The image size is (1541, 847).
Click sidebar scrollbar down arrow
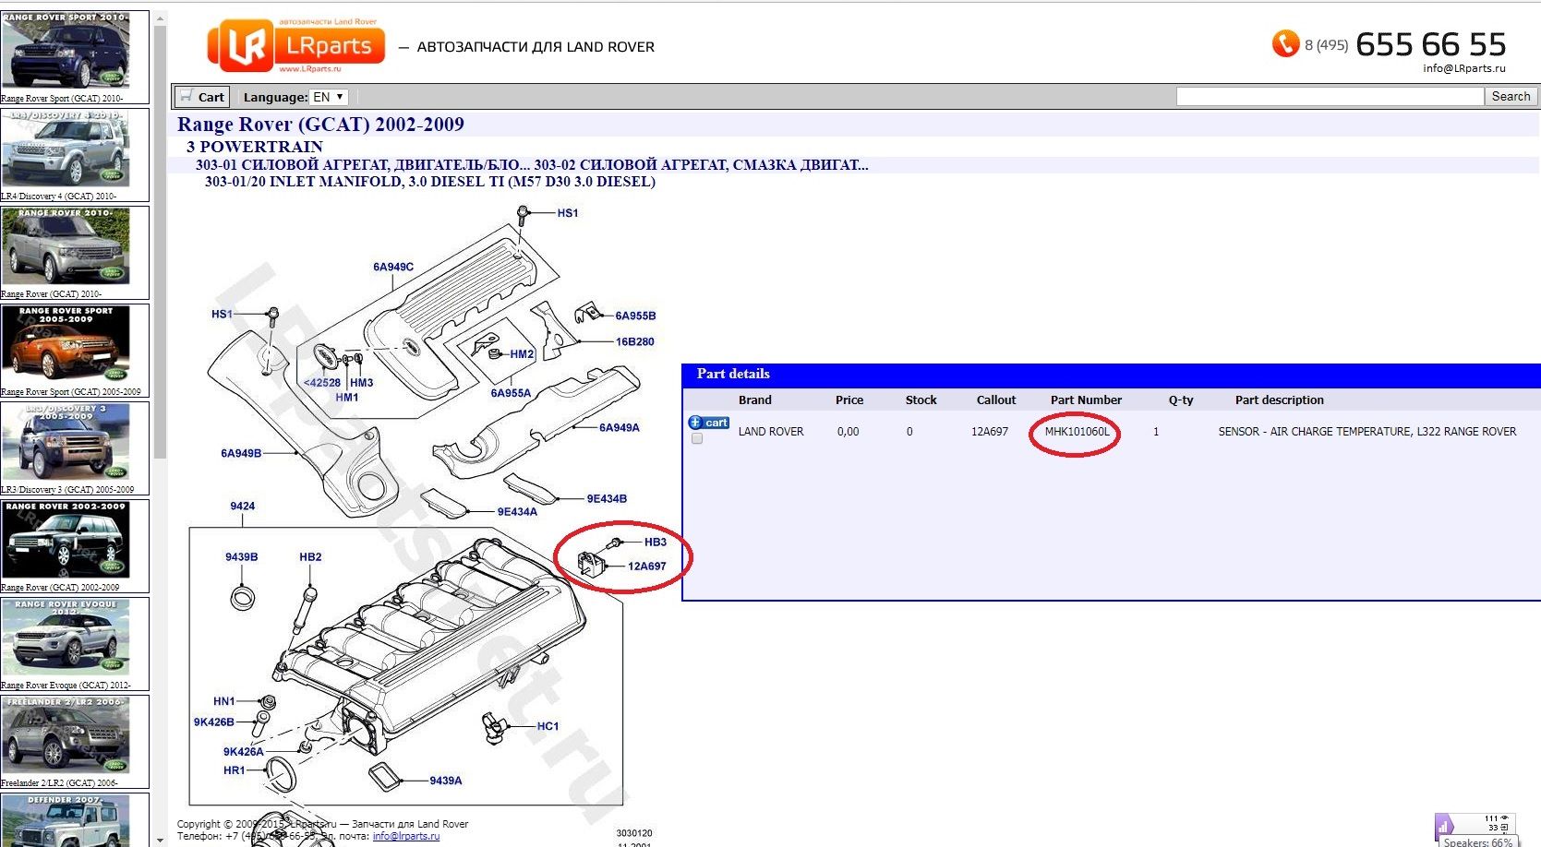pyautogui.click(x=161, y=840)
